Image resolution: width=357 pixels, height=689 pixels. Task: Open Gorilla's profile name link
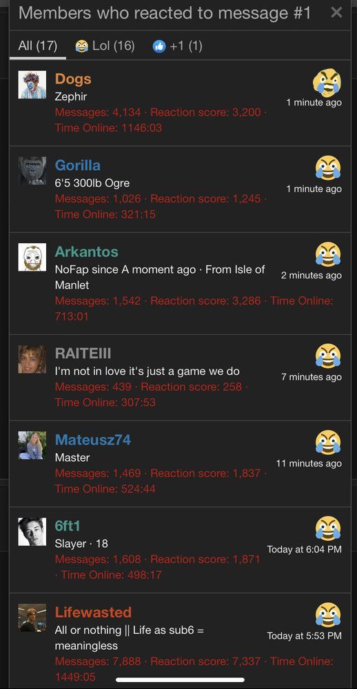[x=77, y=165]
